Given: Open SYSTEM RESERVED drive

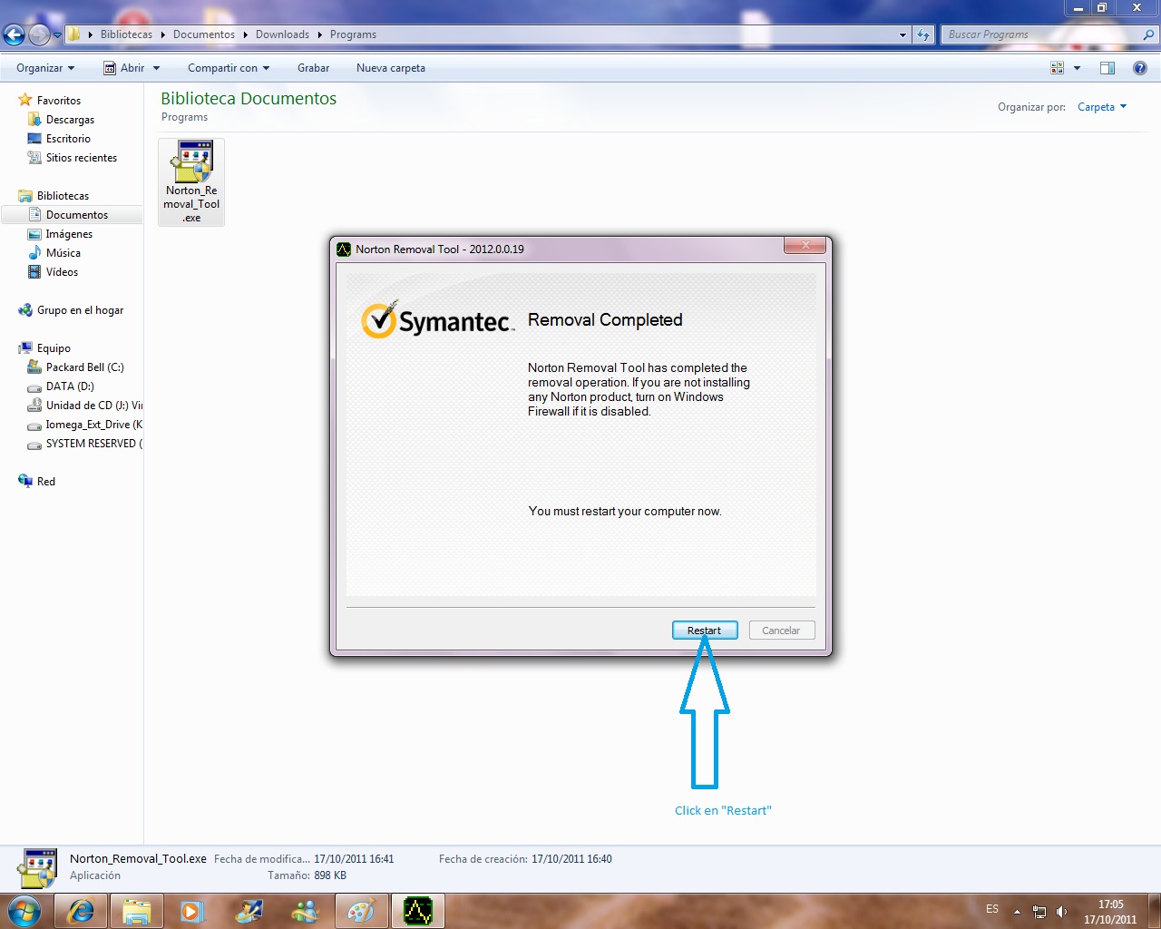Looking at the screenshot, I should [93, 444].
